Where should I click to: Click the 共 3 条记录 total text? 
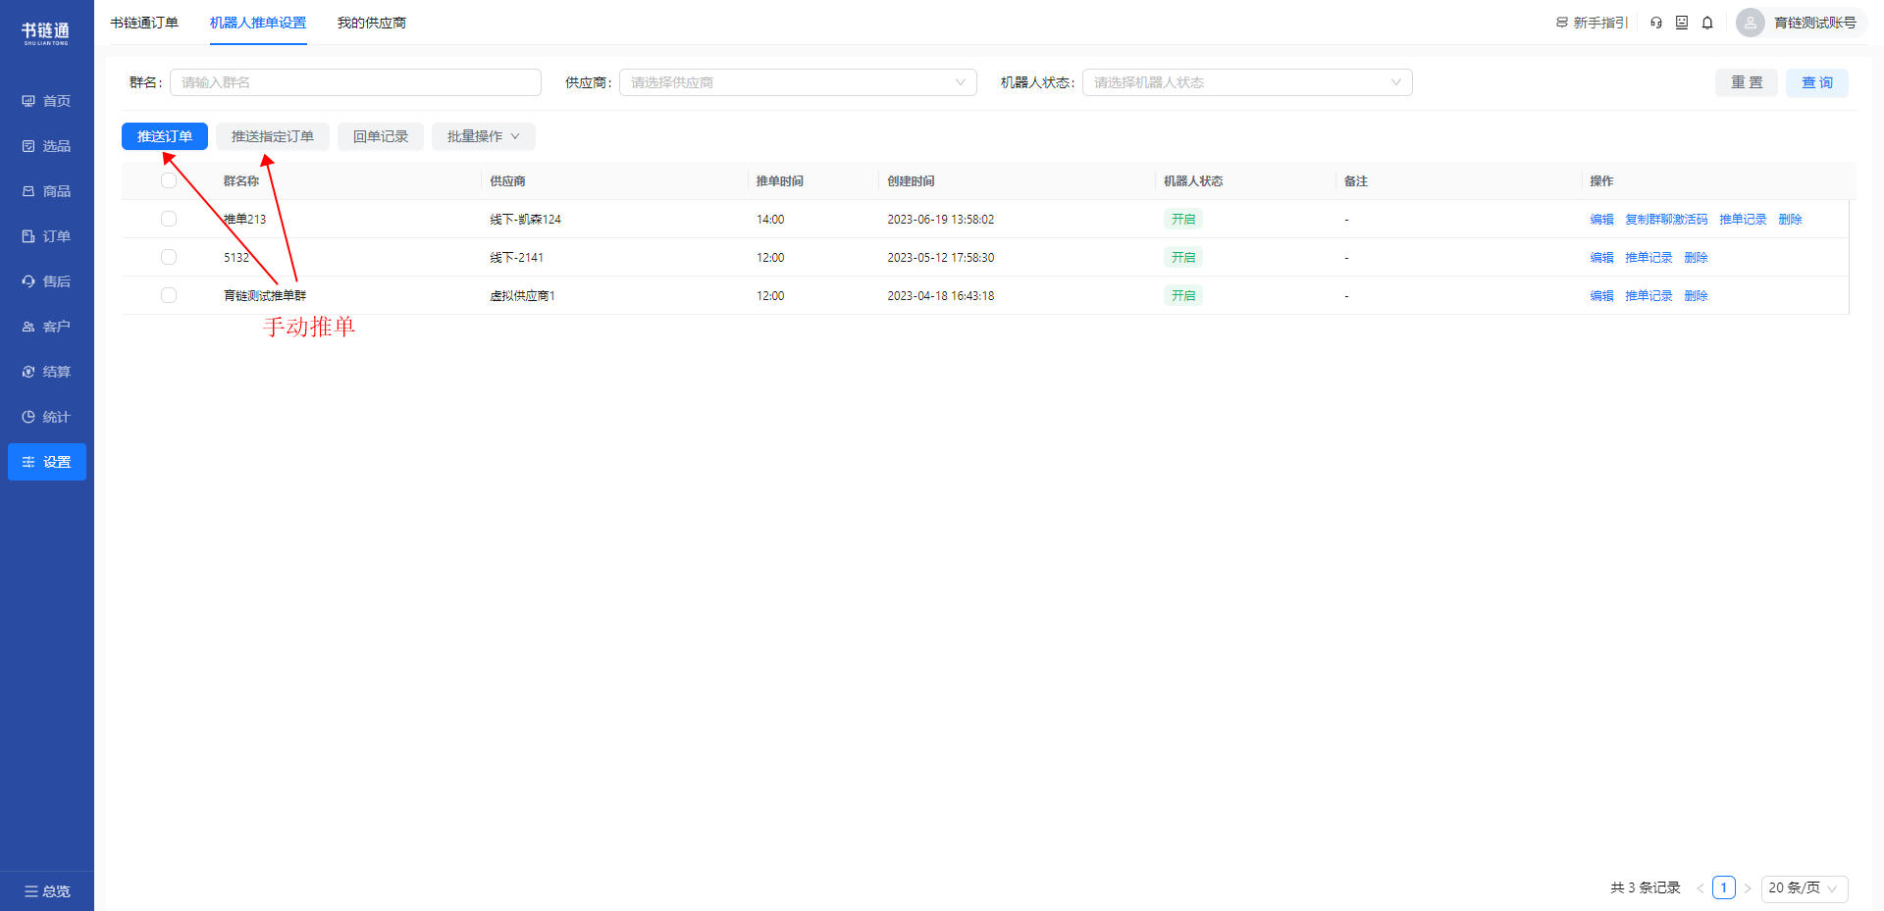coord(1646,887)
